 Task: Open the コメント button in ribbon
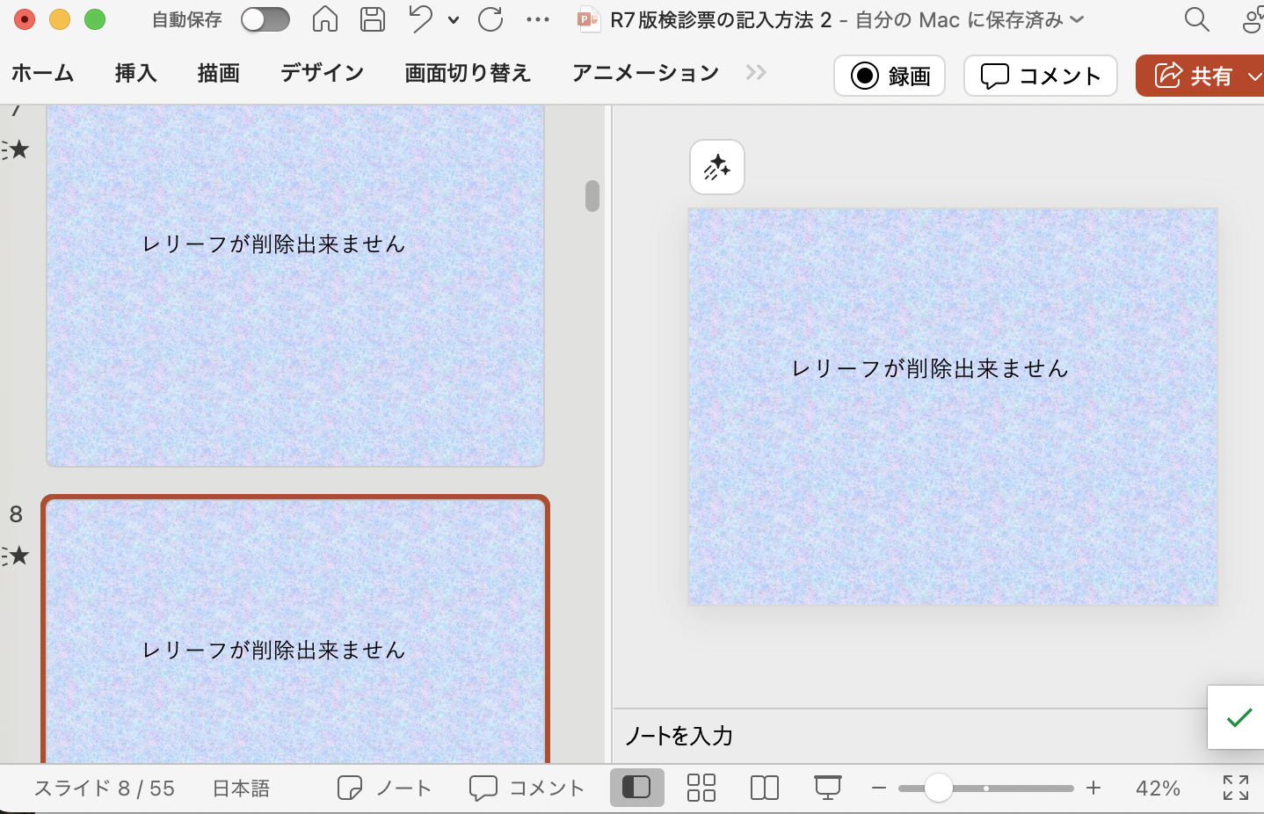click(x=1041, y=76)
